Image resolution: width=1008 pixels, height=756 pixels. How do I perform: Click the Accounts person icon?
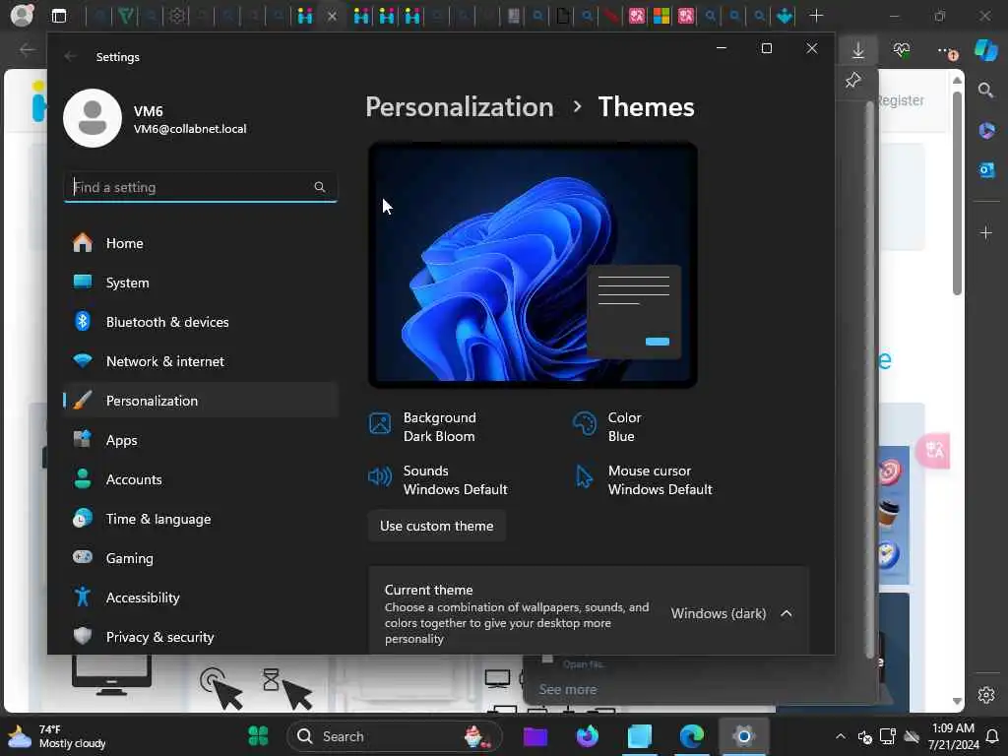83,479
